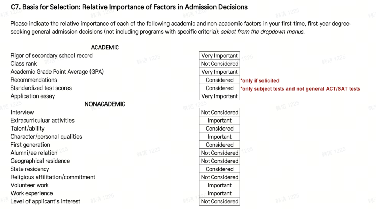Open the Standardized test scores dropdown
This screenshot has width=376, height=209.
click(x=219, y=88)
